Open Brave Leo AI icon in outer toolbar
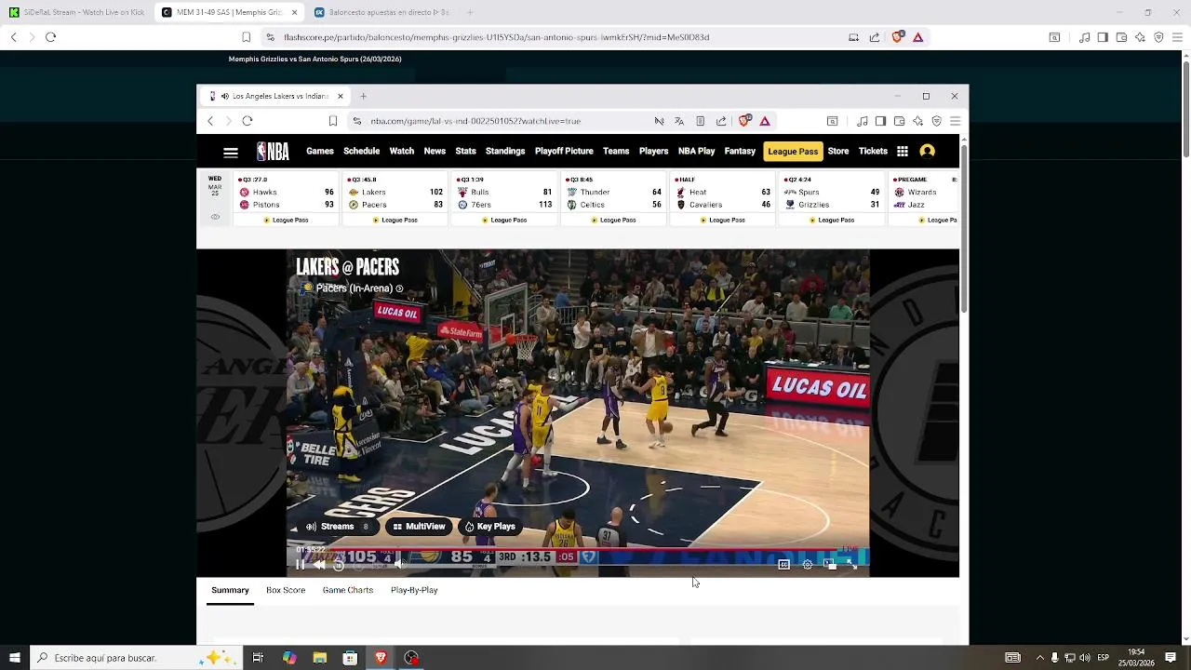The width and height of the screenshot is (1191, 670). click(1140, 37)
